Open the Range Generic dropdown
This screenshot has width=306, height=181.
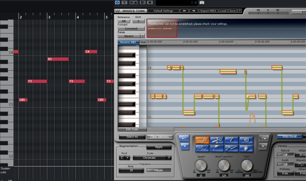pos(142,36)
